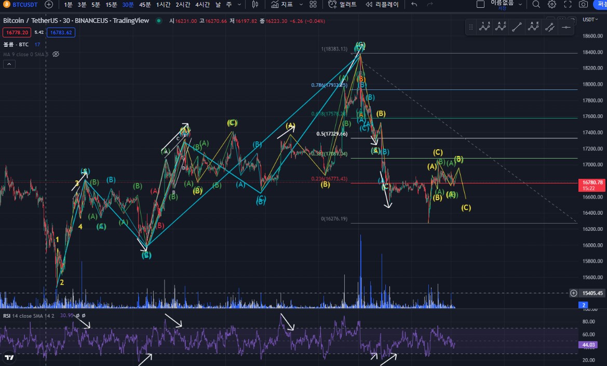Viewport: 607px width, 366px height.
Task: Select the Elliott triangle wave ABCDE tool
Action: 533,27
